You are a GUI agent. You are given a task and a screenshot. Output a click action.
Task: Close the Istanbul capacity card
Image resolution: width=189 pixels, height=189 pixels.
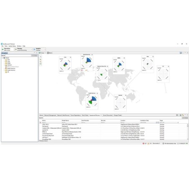[125, 95]
